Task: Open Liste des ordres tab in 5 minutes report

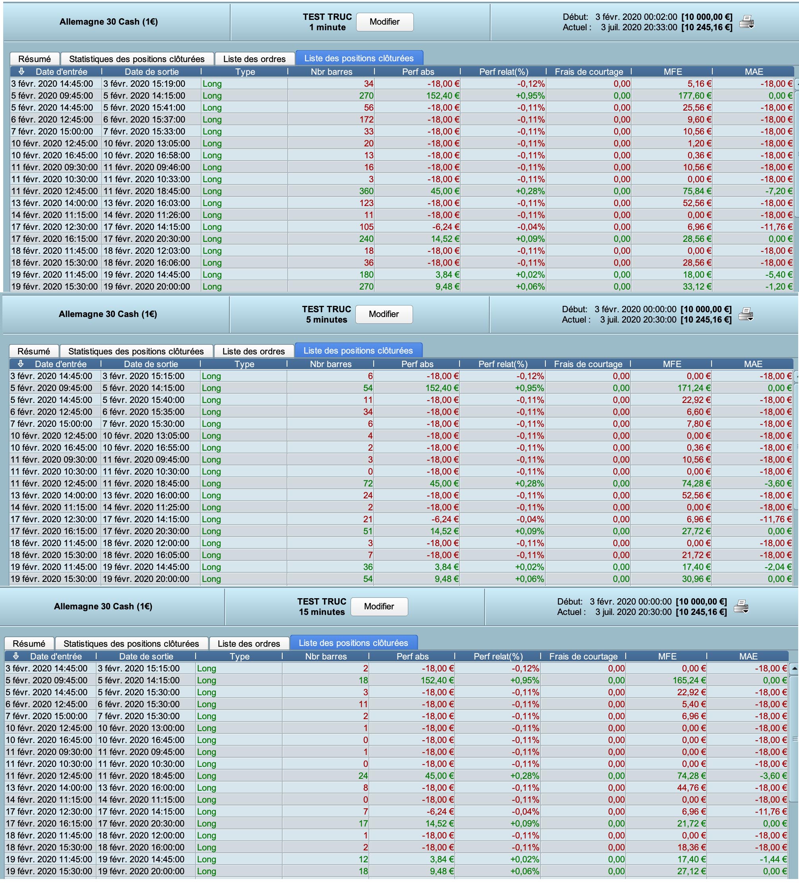Action: [254, 351]
